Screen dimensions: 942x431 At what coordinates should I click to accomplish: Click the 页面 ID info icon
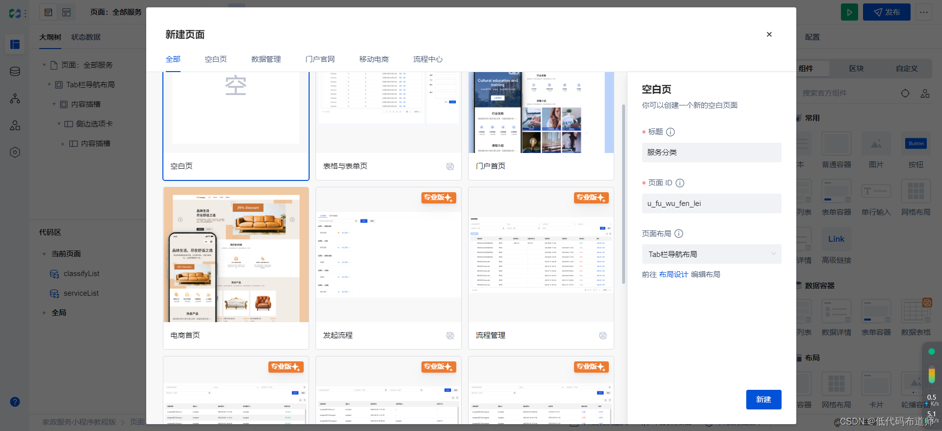(680, 183)
